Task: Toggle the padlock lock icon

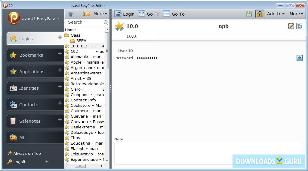Action: click(x=260, y=14)
